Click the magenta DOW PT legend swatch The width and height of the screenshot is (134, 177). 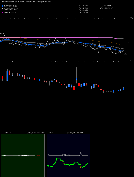coord(3,12)
